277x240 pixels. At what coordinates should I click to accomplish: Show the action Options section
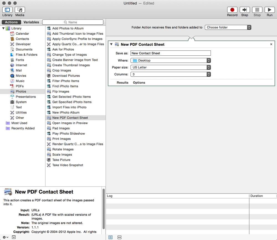click(139, 83)
